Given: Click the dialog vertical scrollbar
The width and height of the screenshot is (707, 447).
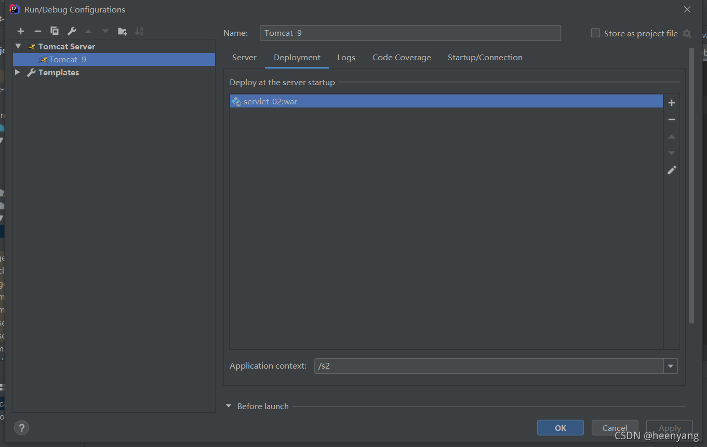Looking at the screenshot, I should 691,186.
